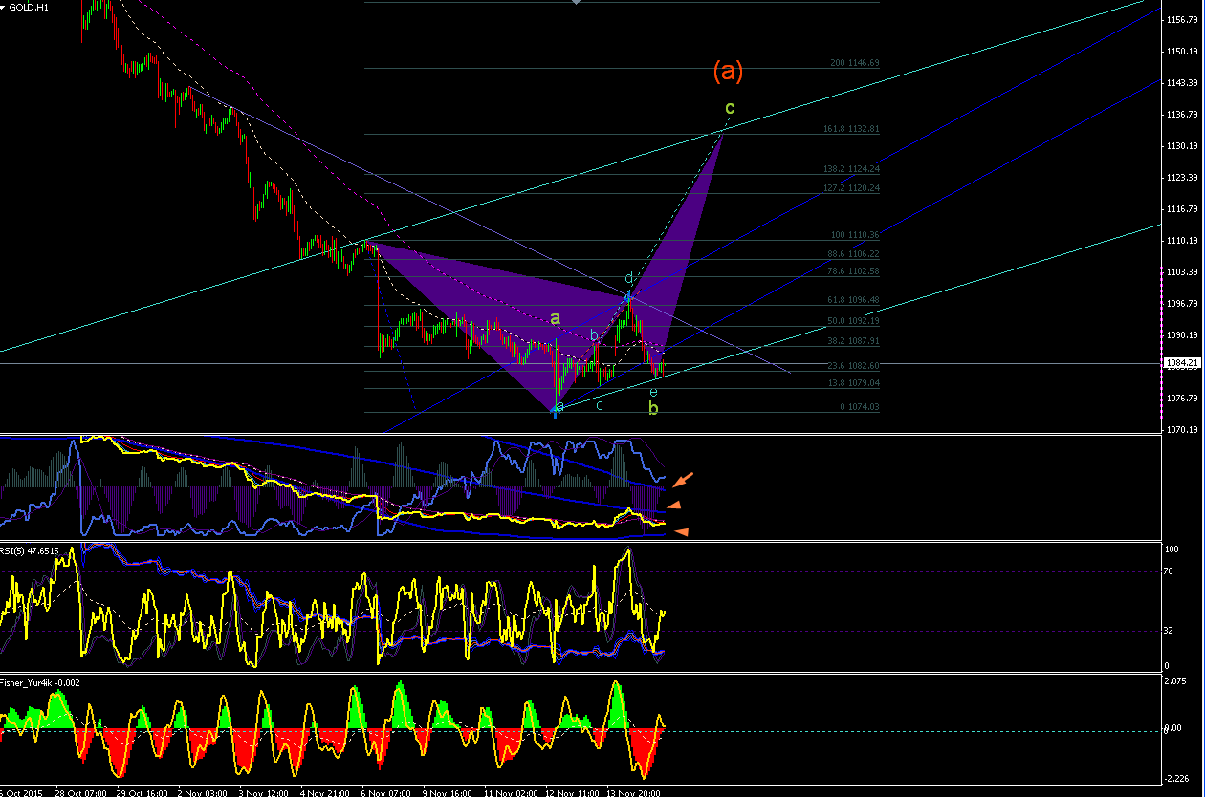Click the Fibonacci level 138.2 1124.24
The image size is (1205, 797).
click(x=851, y=169)
